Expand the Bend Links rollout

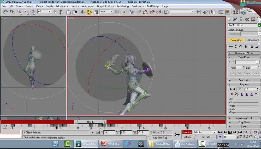pyautogui.click(x=244, y=80)
